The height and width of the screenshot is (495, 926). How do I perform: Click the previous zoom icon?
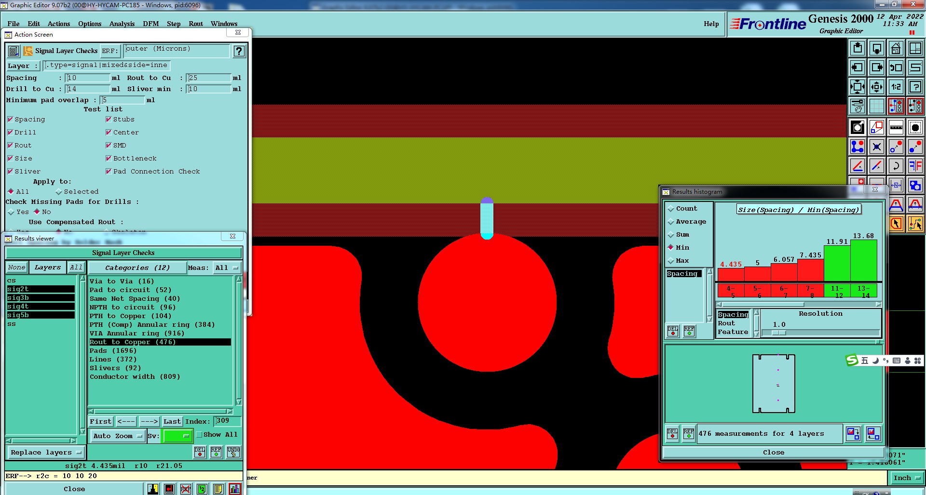tap(896, 67)
